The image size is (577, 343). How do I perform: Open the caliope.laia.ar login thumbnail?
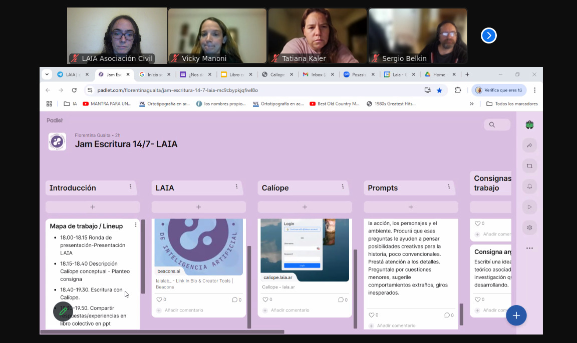(x=305, y=250)
